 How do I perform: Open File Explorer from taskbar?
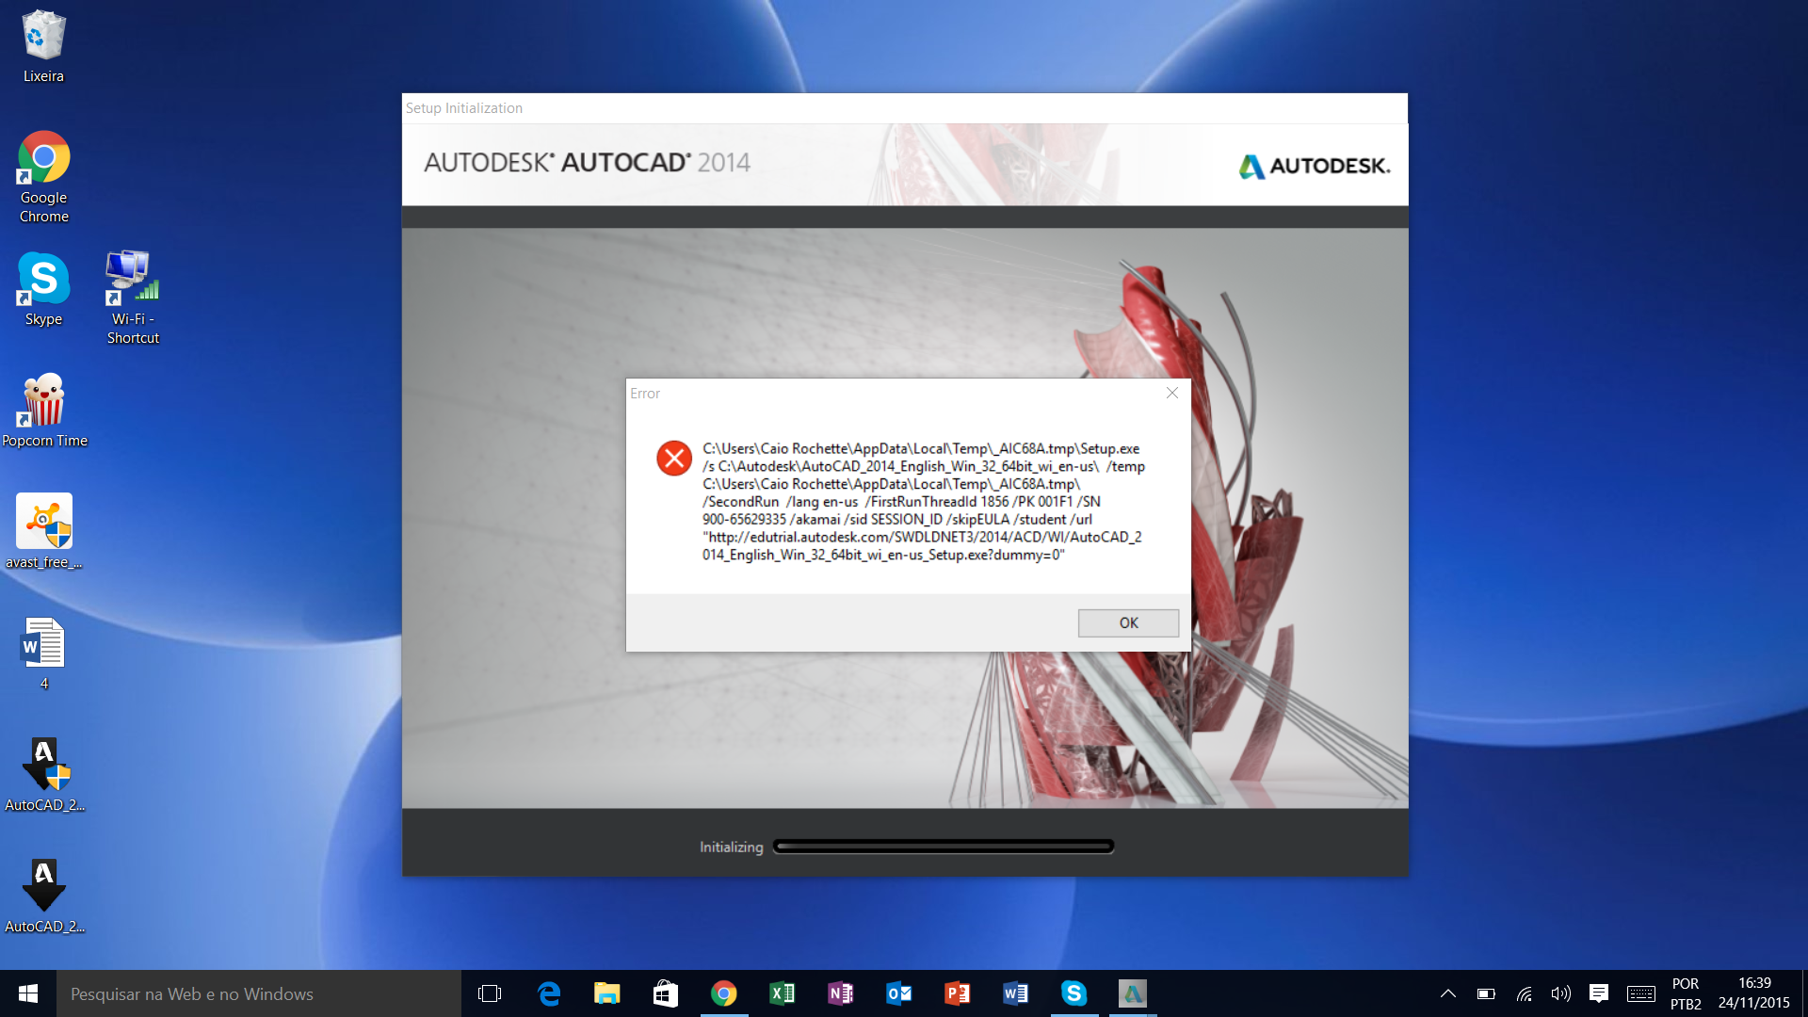pyautogui.click(x=606, y=993)
